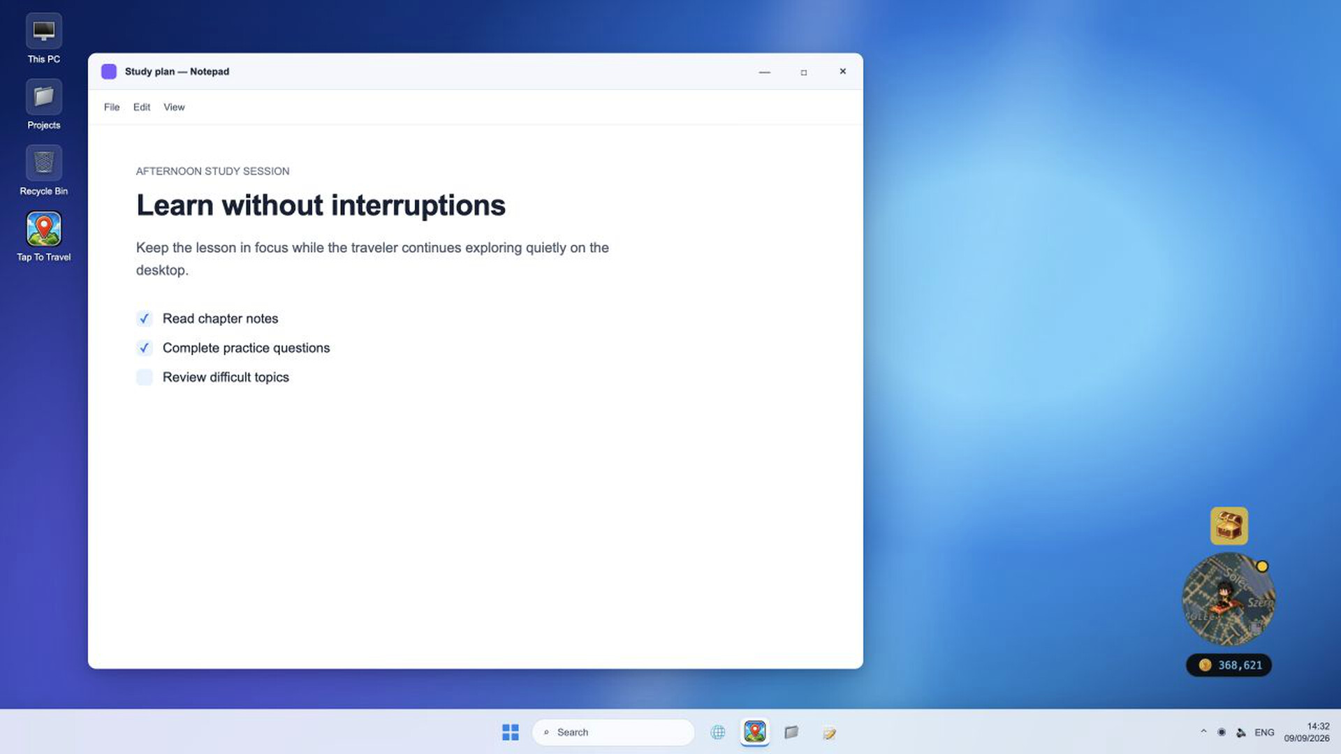
Task: Click the AFTERNOON STUDY SESSION label
Action: pos(212,171)
